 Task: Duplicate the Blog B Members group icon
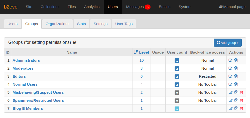coord(236,108)
